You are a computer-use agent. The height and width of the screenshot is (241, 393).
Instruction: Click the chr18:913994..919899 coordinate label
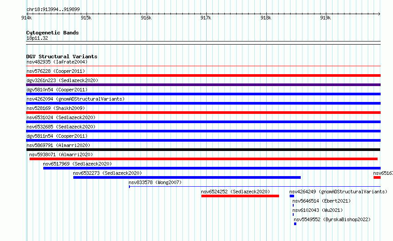[53, 9]
